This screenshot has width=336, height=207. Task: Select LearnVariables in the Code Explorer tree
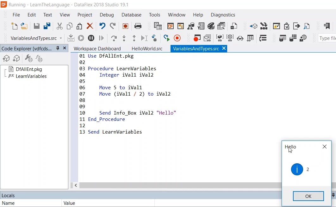pyautogui.click(x=31, y=76)
